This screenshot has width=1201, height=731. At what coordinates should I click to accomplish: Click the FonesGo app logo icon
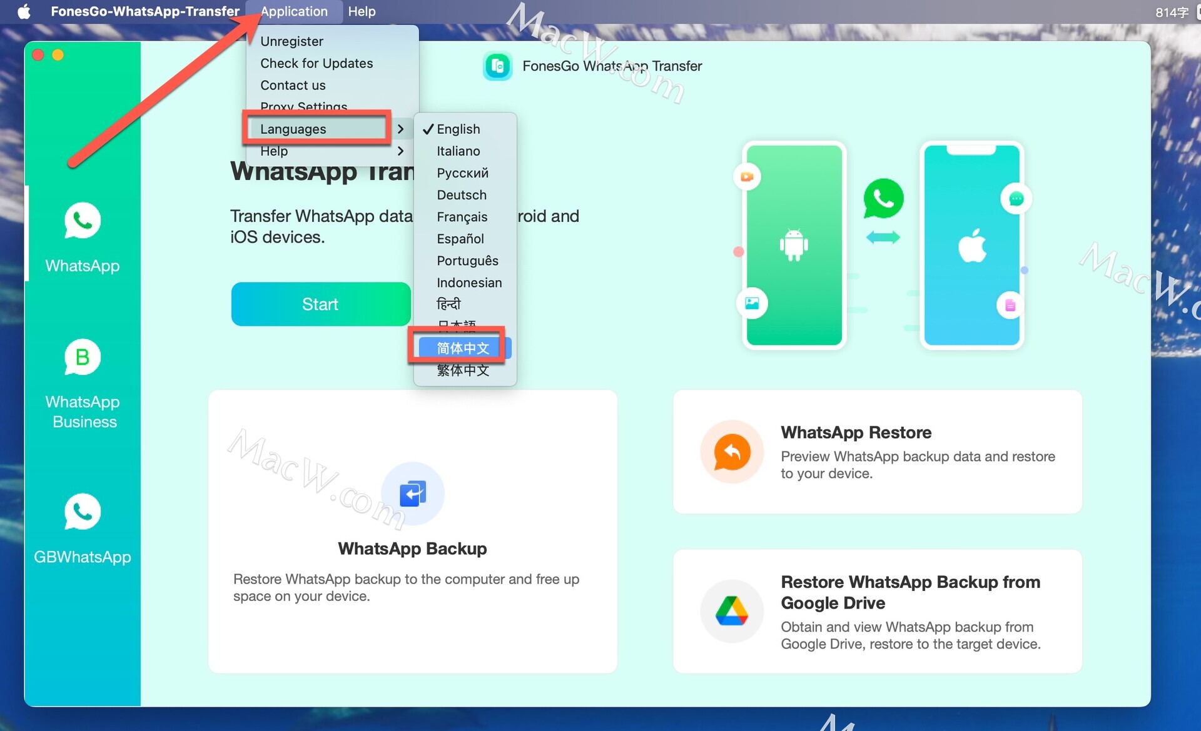click(x=498, y=66)
